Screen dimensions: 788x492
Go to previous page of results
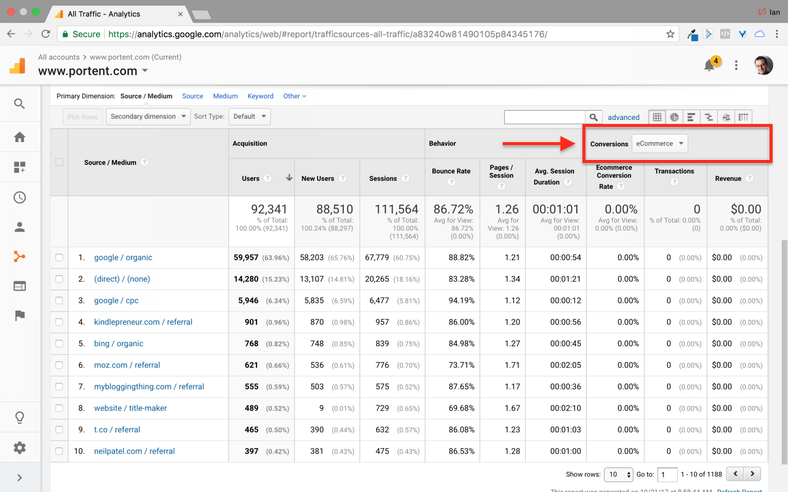736,474
